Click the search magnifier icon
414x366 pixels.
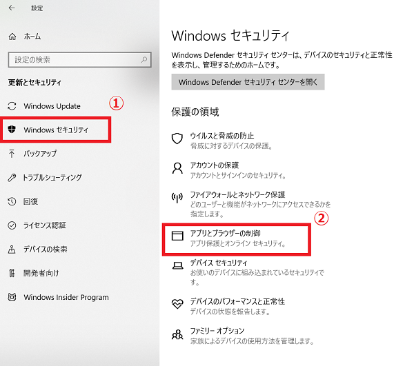[144, 59]
